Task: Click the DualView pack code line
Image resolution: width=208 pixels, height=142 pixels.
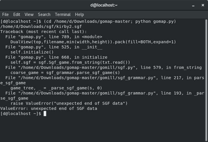Action: click(x=93, y=42)
